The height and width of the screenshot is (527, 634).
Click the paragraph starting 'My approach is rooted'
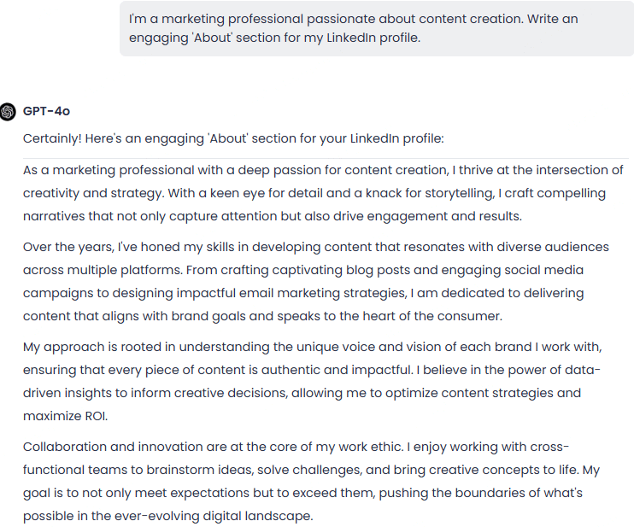click(313, 382)
